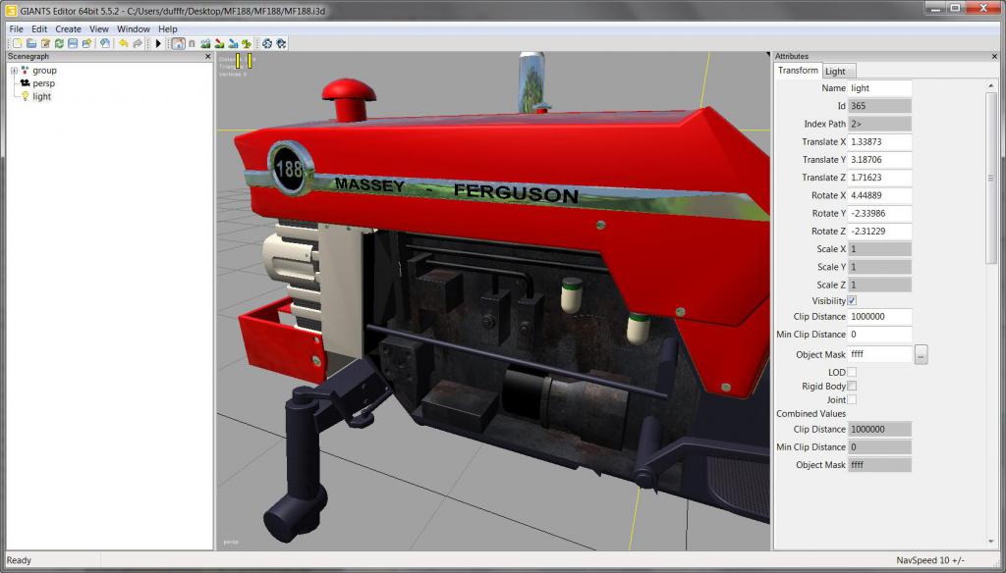The width and height of the screenshot is (1006, 573).
Task: Click the grey magnet-shaped toolbar icon
Action: [x=192, y=43]
